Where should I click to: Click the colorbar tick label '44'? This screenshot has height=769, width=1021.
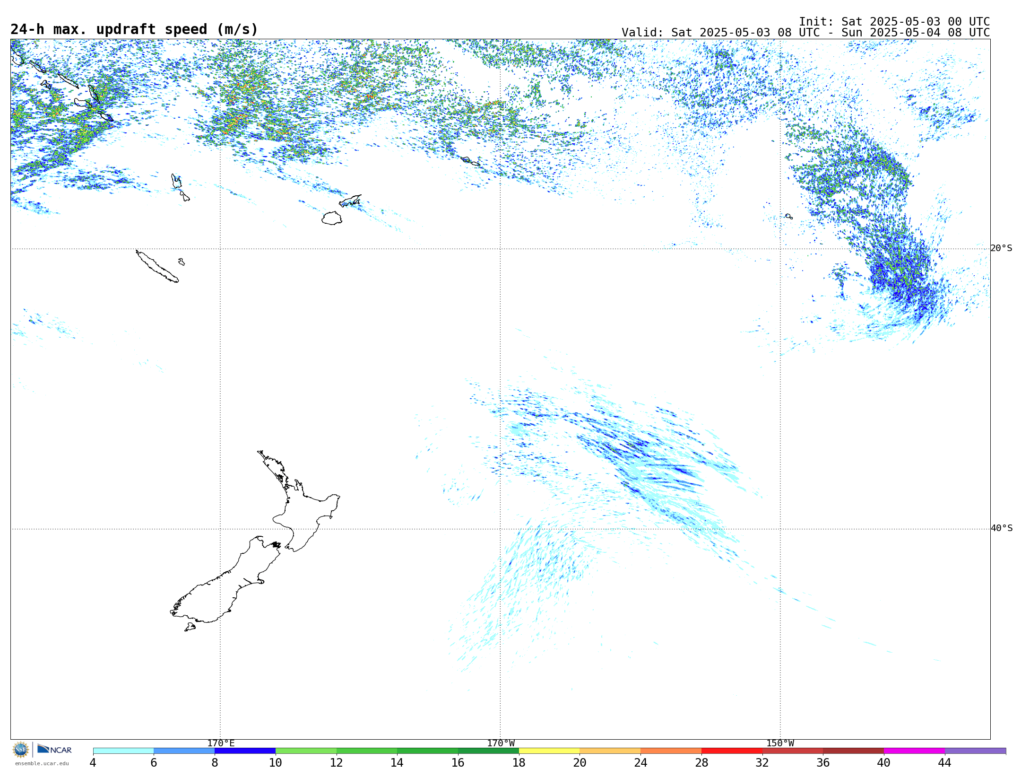click(945, 762)
